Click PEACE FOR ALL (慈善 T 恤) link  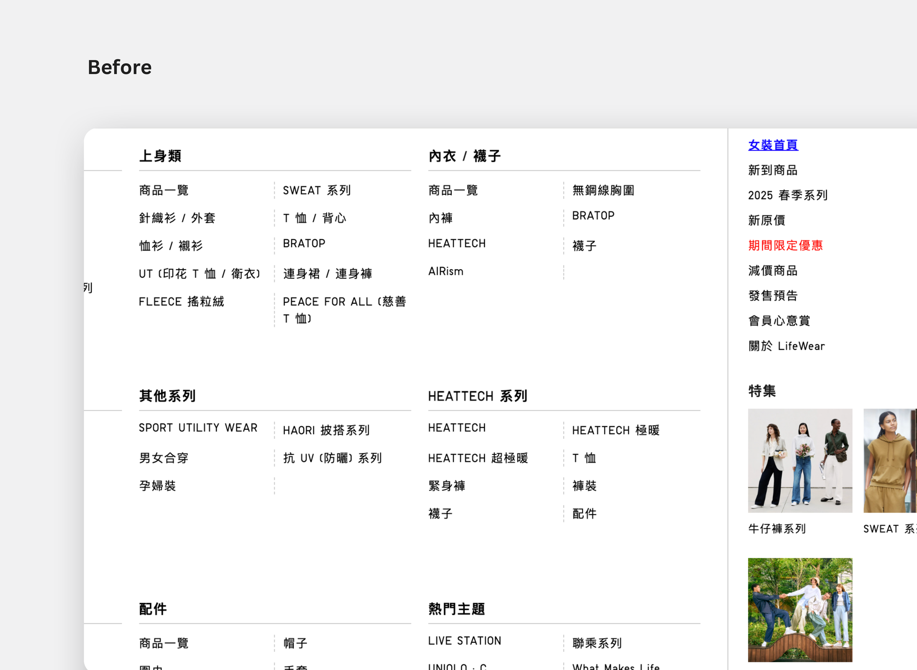344,310
